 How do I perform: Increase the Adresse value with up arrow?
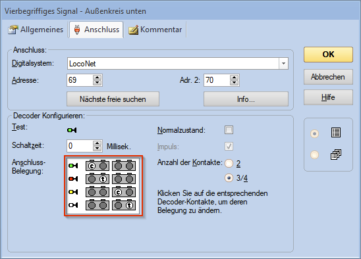point(97,78)
